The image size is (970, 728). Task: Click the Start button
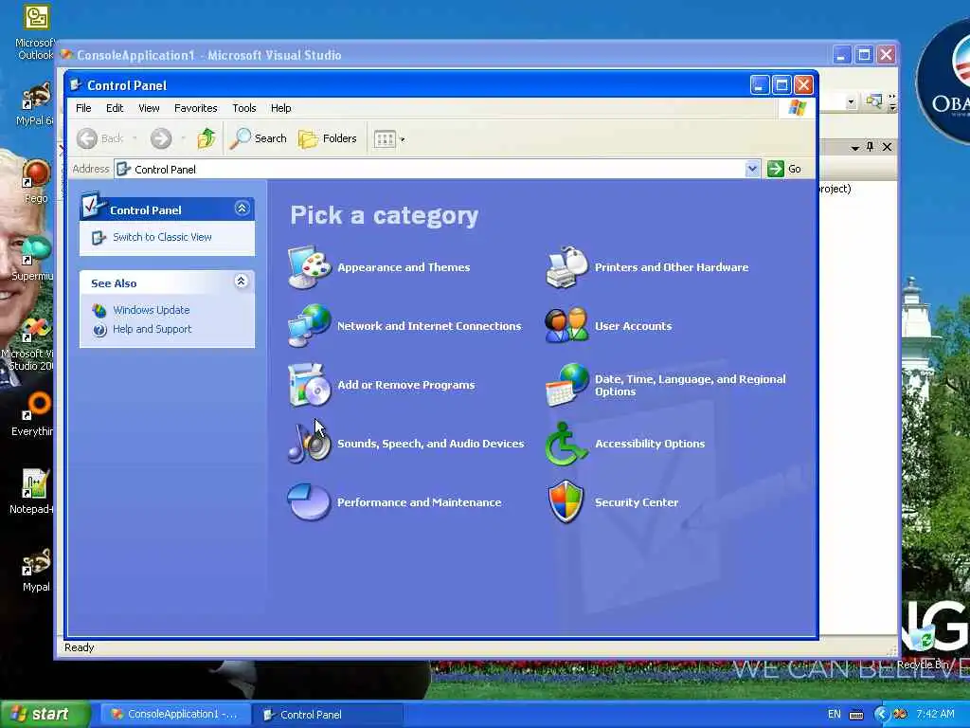(x=44, y=715)
